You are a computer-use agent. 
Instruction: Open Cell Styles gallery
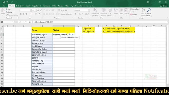(110, 12)
